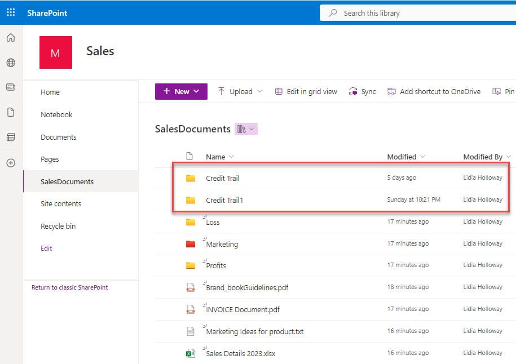
Task: Open the Credit Trail folder
Action: [222, 178]
